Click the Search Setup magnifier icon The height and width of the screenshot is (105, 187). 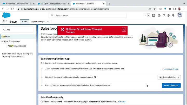(x=52, y=15)
